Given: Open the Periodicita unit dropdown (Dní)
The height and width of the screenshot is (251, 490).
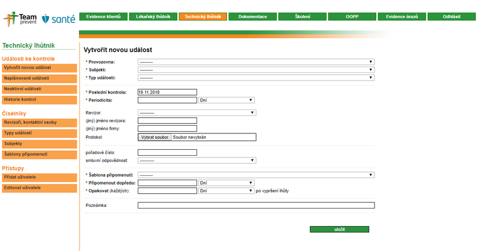Looking at the screenshot, I should (226, 100).
